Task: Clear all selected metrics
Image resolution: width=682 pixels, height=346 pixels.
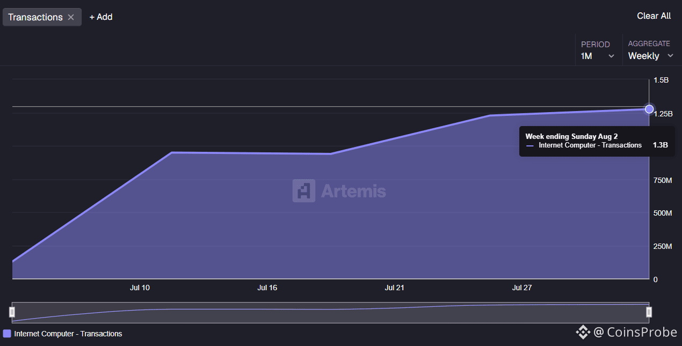Action: coord(654,16)
